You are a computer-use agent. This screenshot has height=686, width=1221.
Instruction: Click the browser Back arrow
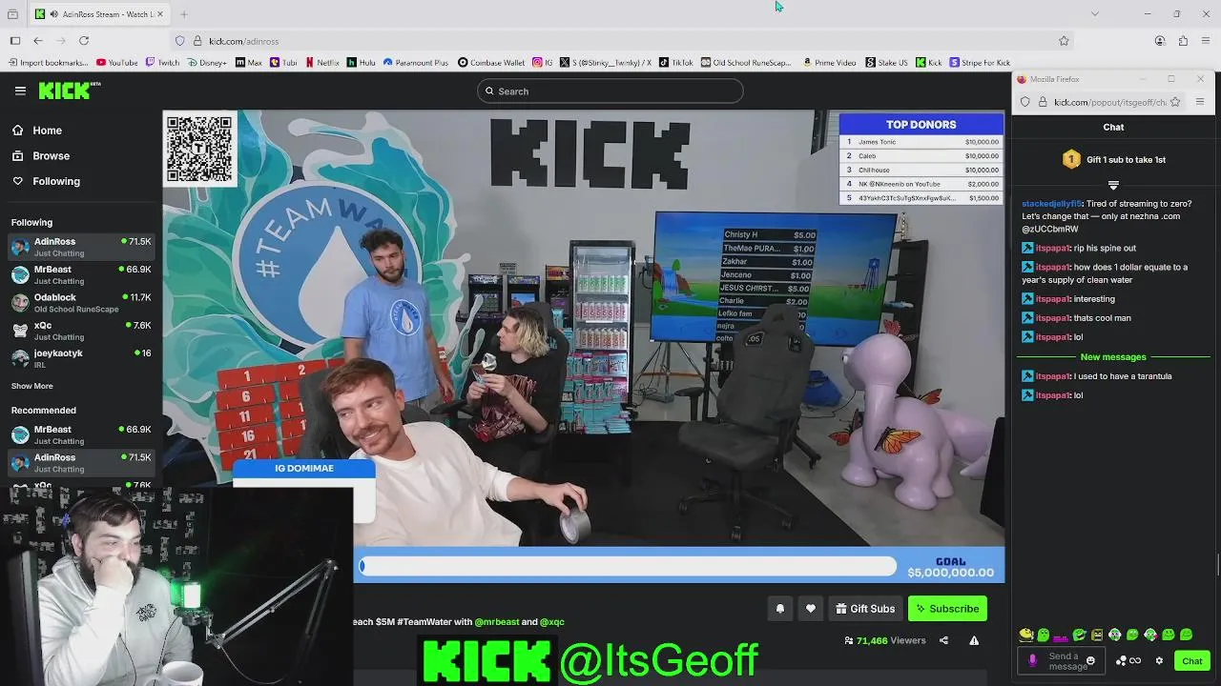[38, 41]
